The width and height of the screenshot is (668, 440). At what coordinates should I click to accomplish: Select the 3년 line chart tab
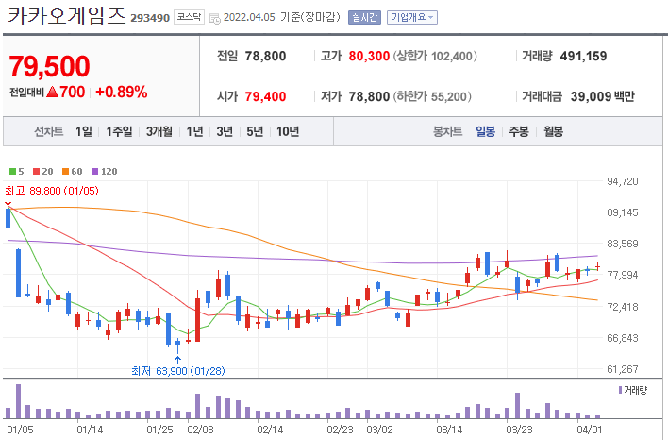(x=225, y=131)
